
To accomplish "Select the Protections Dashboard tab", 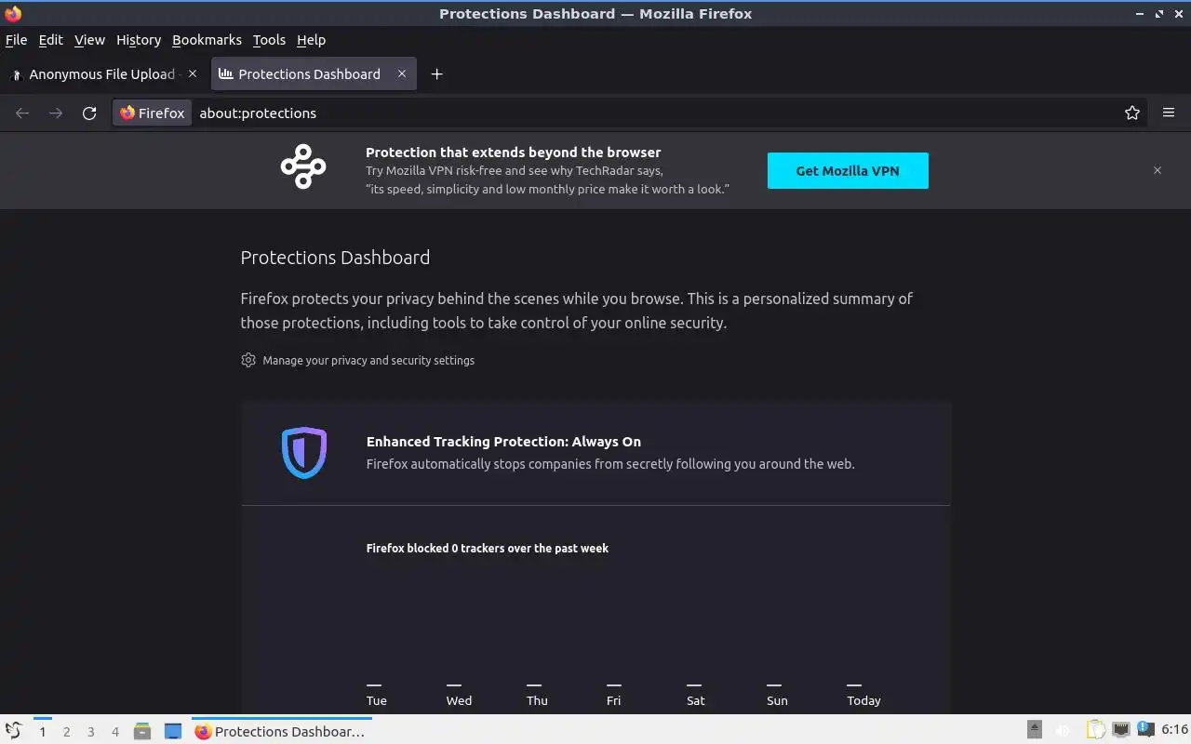I will pyautogui.click(x=314, y=74).
